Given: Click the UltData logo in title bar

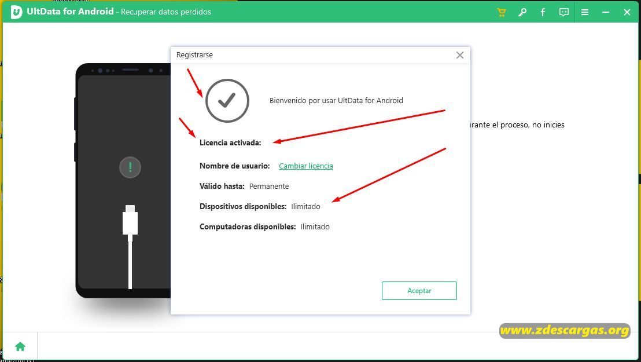Looking at the screenshot, I should pos(16,12).
